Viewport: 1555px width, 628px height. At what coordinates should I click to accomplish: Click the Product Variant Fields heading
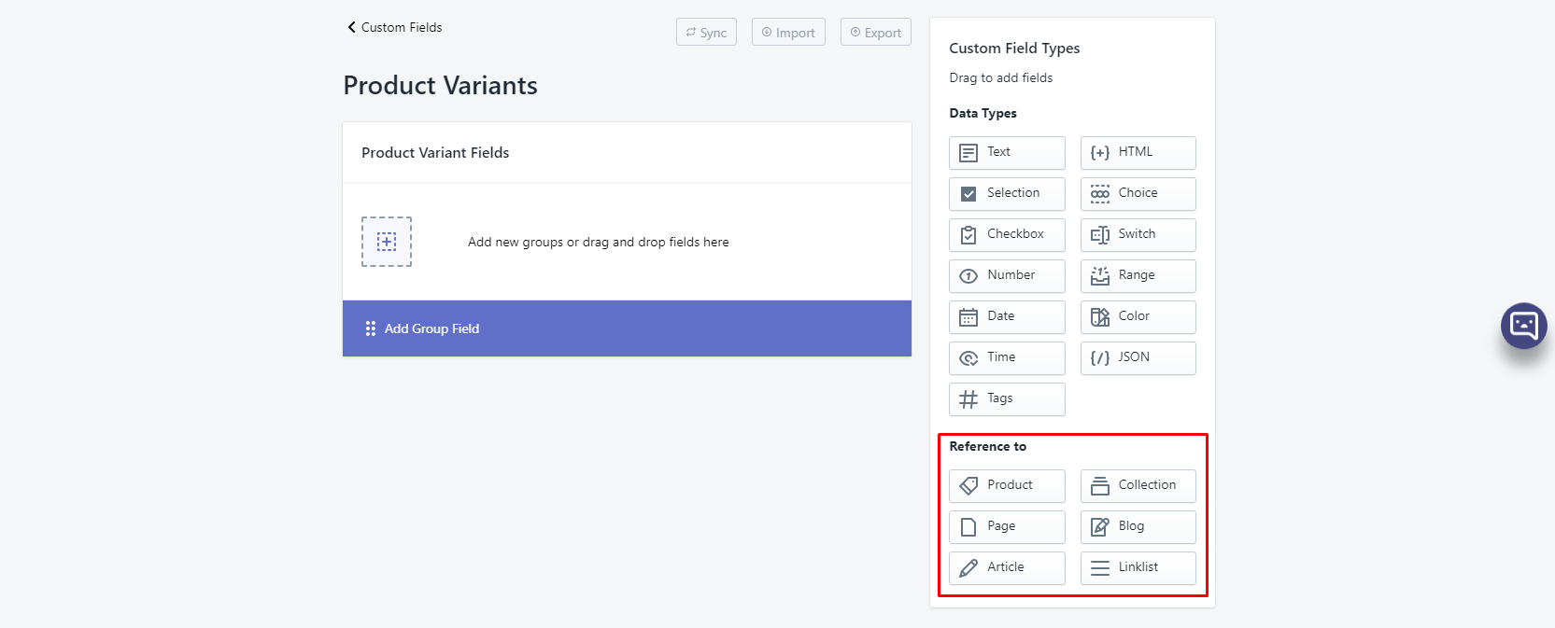tap(435, 152)
